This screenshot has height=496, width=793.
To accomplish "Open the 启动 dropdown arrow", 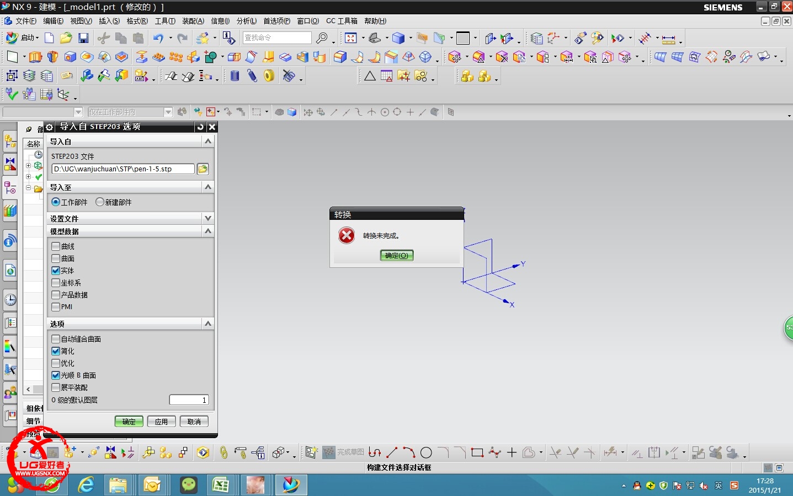I will tap(38, 38).
